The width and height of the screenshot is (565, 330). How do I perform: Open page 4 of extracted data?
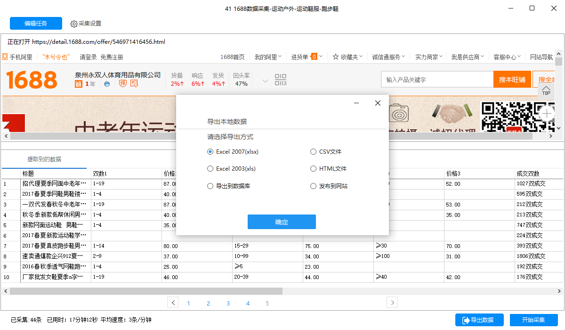[248, 303]
